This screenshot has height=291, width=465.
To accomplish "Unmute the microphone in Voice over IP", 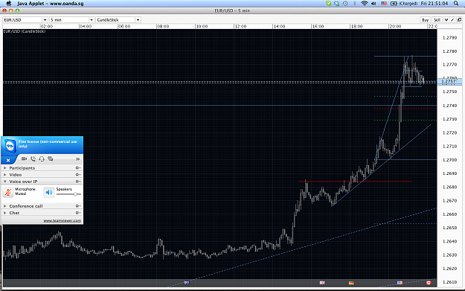I will [x=8, y=192].
